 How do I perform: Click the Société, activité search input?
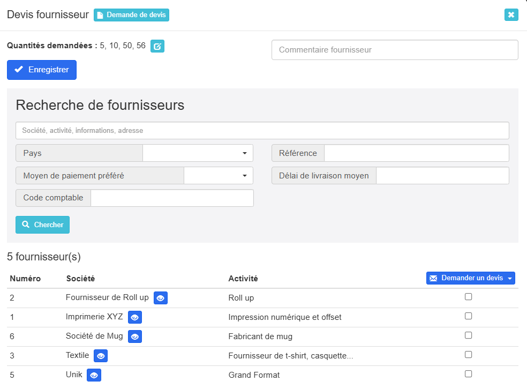pos(262,131)
